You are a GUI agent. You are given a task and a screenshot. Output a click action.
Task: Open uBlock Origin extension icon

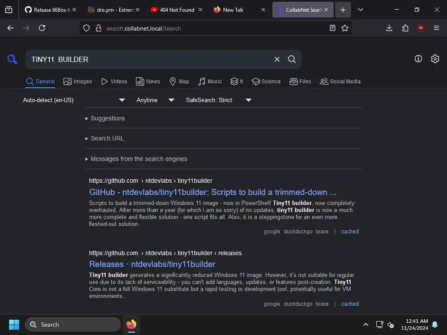(421, 28)
